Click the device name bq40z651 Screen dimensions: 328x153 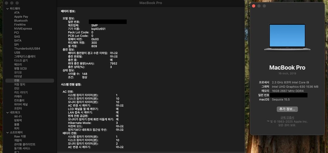98,29
